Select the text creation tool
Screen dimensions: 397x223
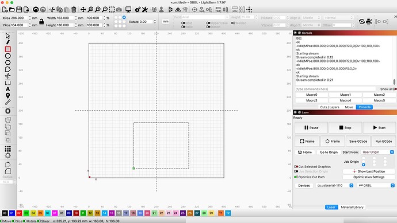pos(7,89)
